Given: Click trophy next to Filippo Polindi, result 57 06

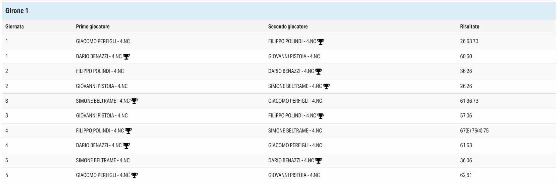Looking at the screenshot, I should pos(321,116).
